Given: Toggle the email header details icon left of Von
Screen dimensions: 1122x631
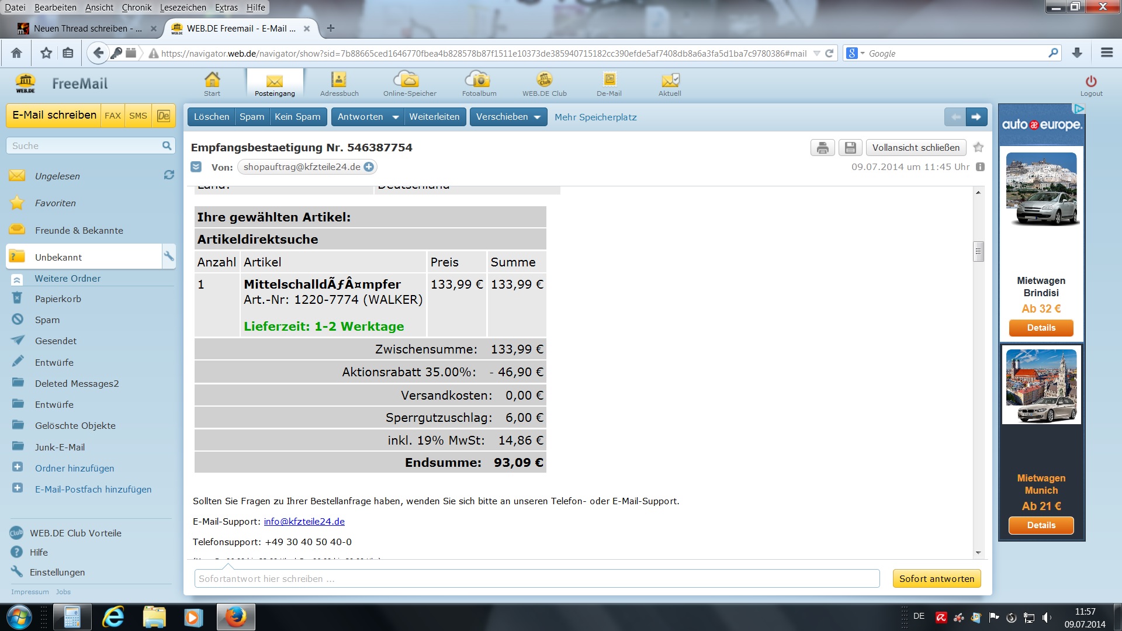Looking at the screenshot, I should [x=196, y=167].
